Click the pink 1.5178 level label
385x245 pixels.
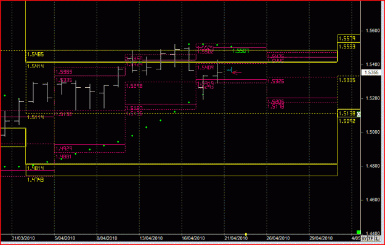click(276, 106)
